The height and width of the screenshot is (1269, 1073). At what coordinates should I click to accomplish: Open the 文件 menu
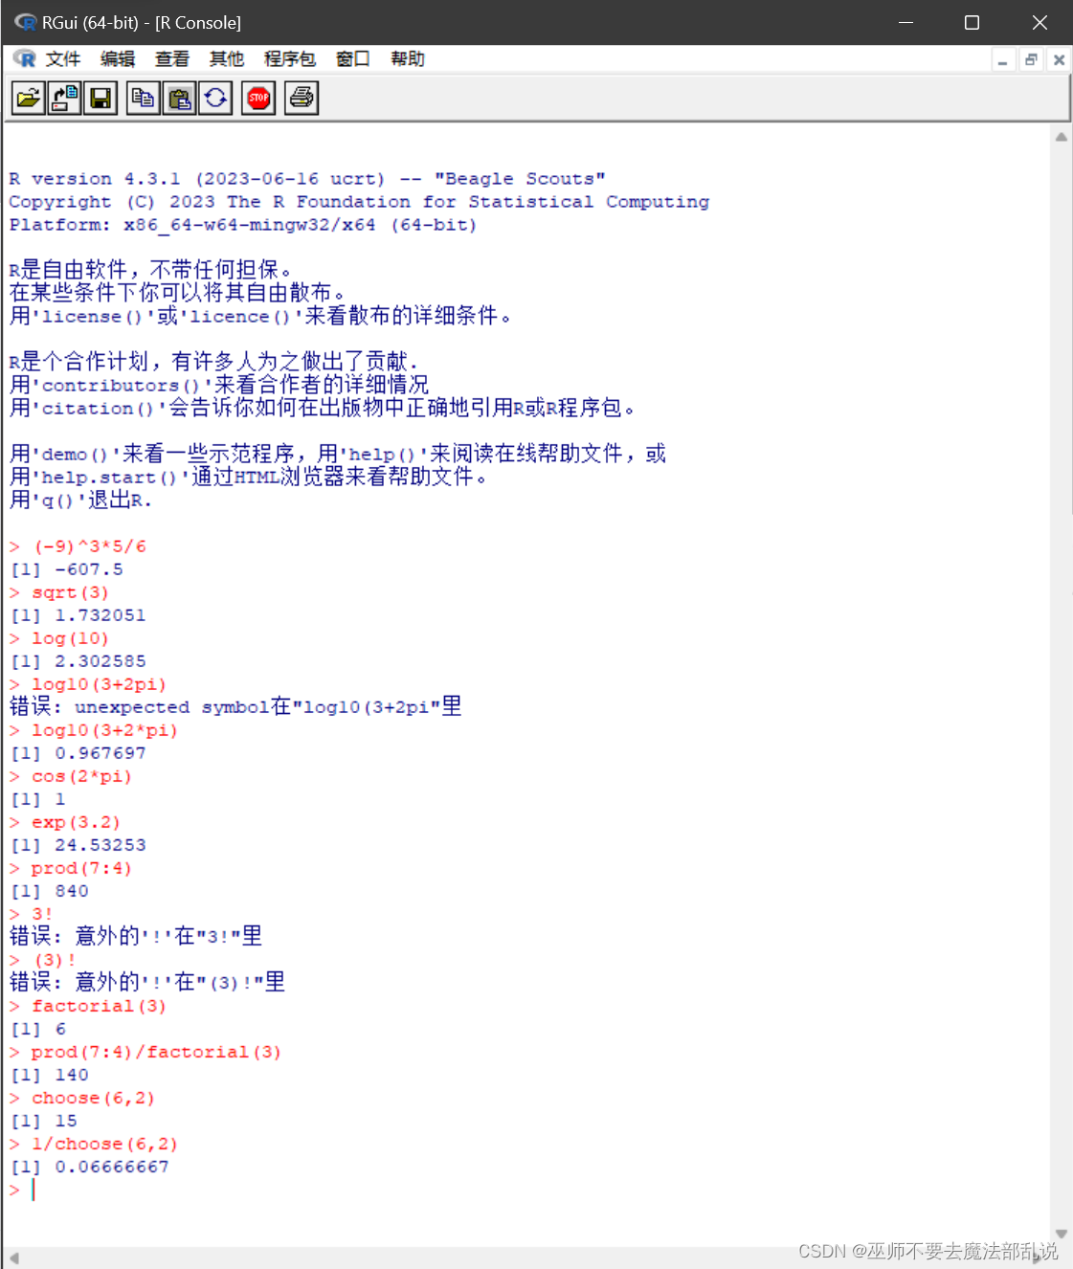click(x=63, y=59)
